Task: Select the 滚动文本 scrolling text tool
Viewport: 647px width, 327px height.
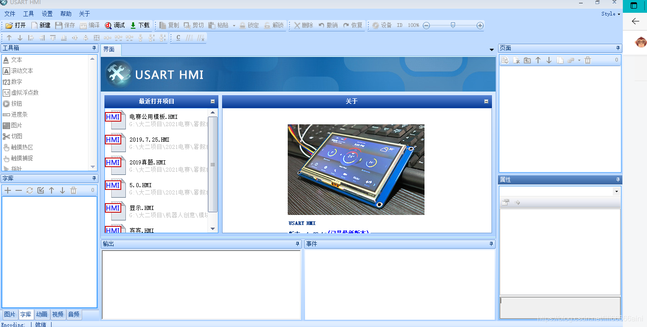Action: pyautogui.click(x=18, y=71)
